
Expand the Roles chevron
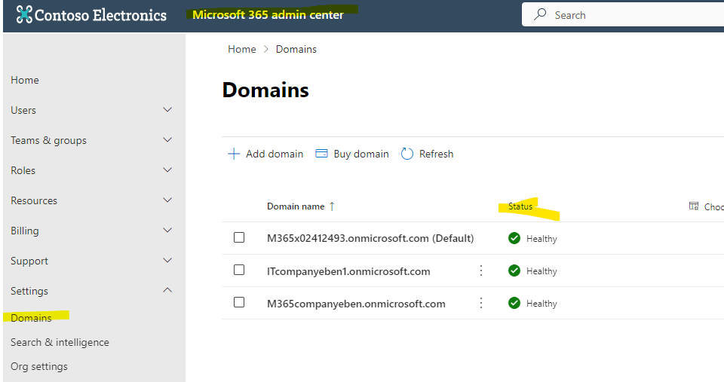(167, 170)
